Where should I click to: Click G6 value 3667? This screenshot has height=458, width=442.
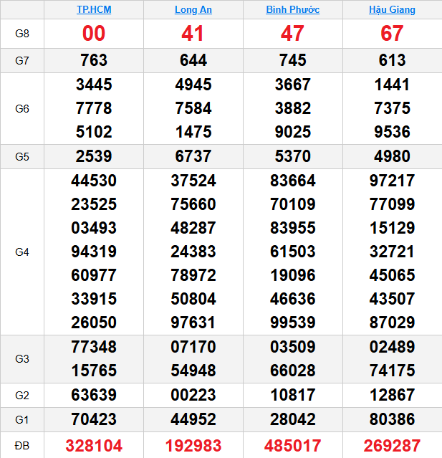tap(293, 85)
